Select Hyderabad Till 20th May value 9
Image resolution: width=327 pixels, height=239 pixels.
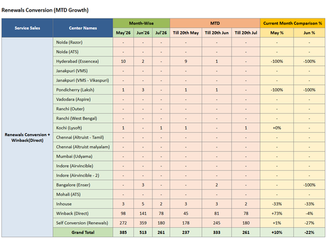point(186,62)
